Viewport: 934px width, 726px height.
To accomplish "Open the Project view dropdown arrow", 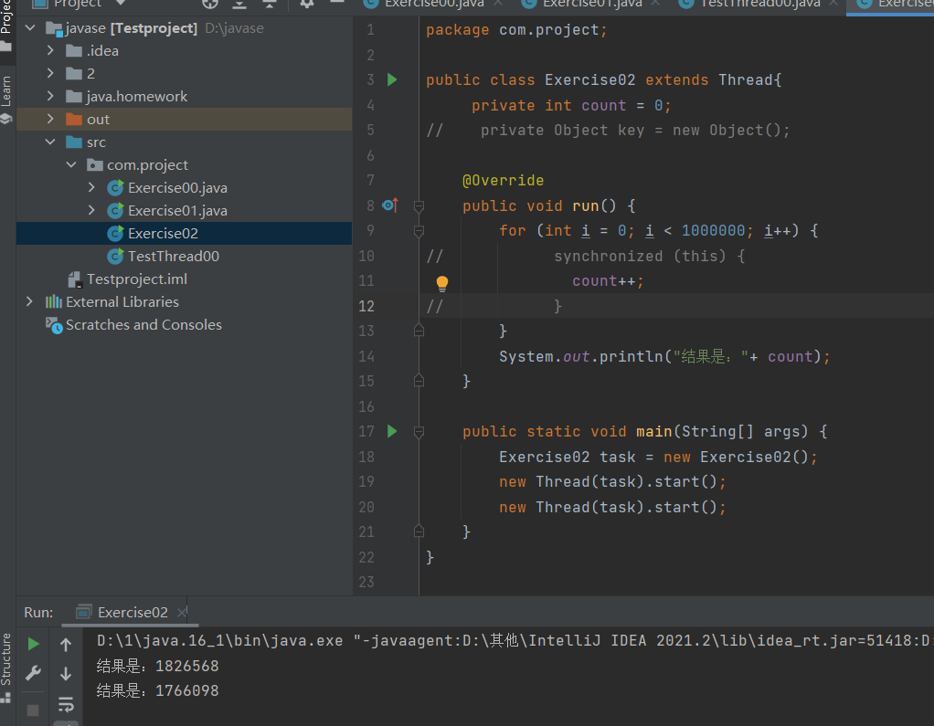I will tap(121, 3).
